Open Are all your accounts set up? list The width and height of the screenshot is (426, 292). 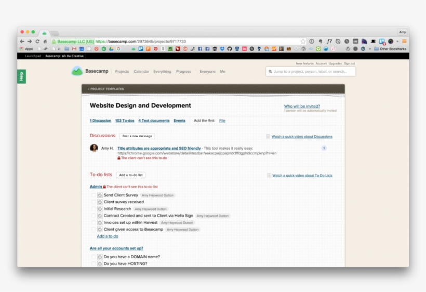coord(116,248)
